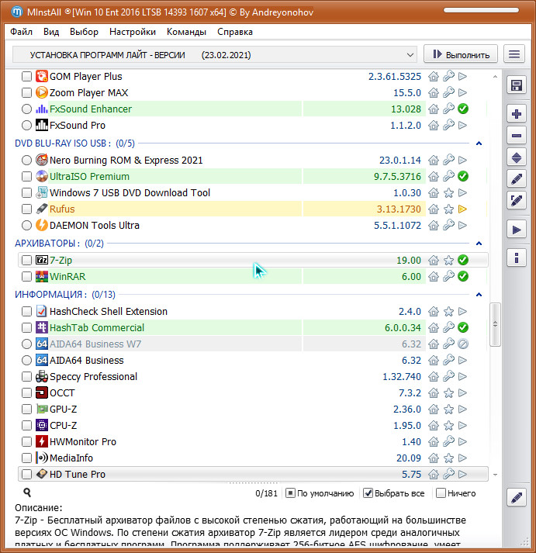
Task: Check the Speccy Professional checkbox
Action: click(26, 377)
